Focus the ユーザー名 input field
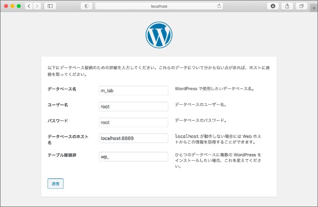 (x=133, y=106)
